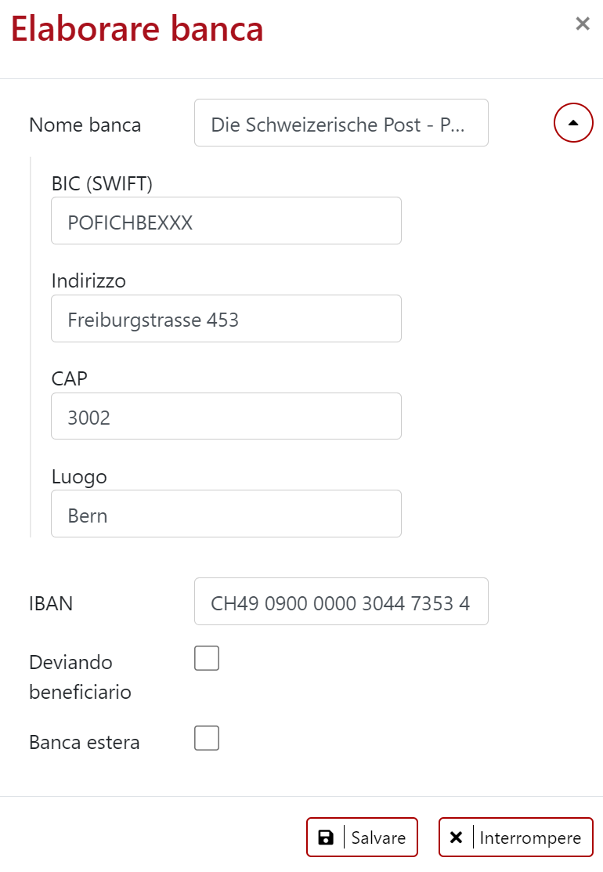
Task: Click the floppy disk icon on Salvare
Action: click(326, 837)
